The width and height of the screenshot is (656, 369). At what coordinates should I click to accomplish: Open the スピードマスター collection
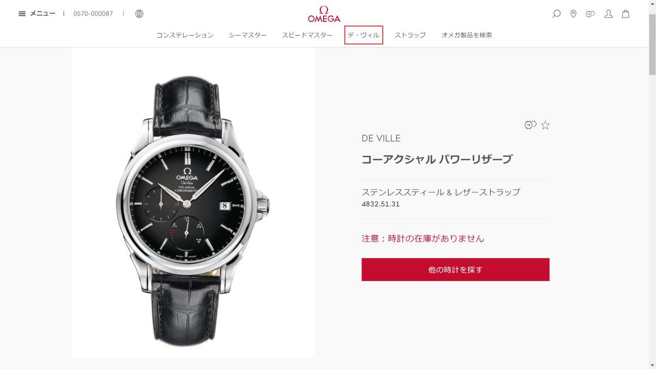307,35
